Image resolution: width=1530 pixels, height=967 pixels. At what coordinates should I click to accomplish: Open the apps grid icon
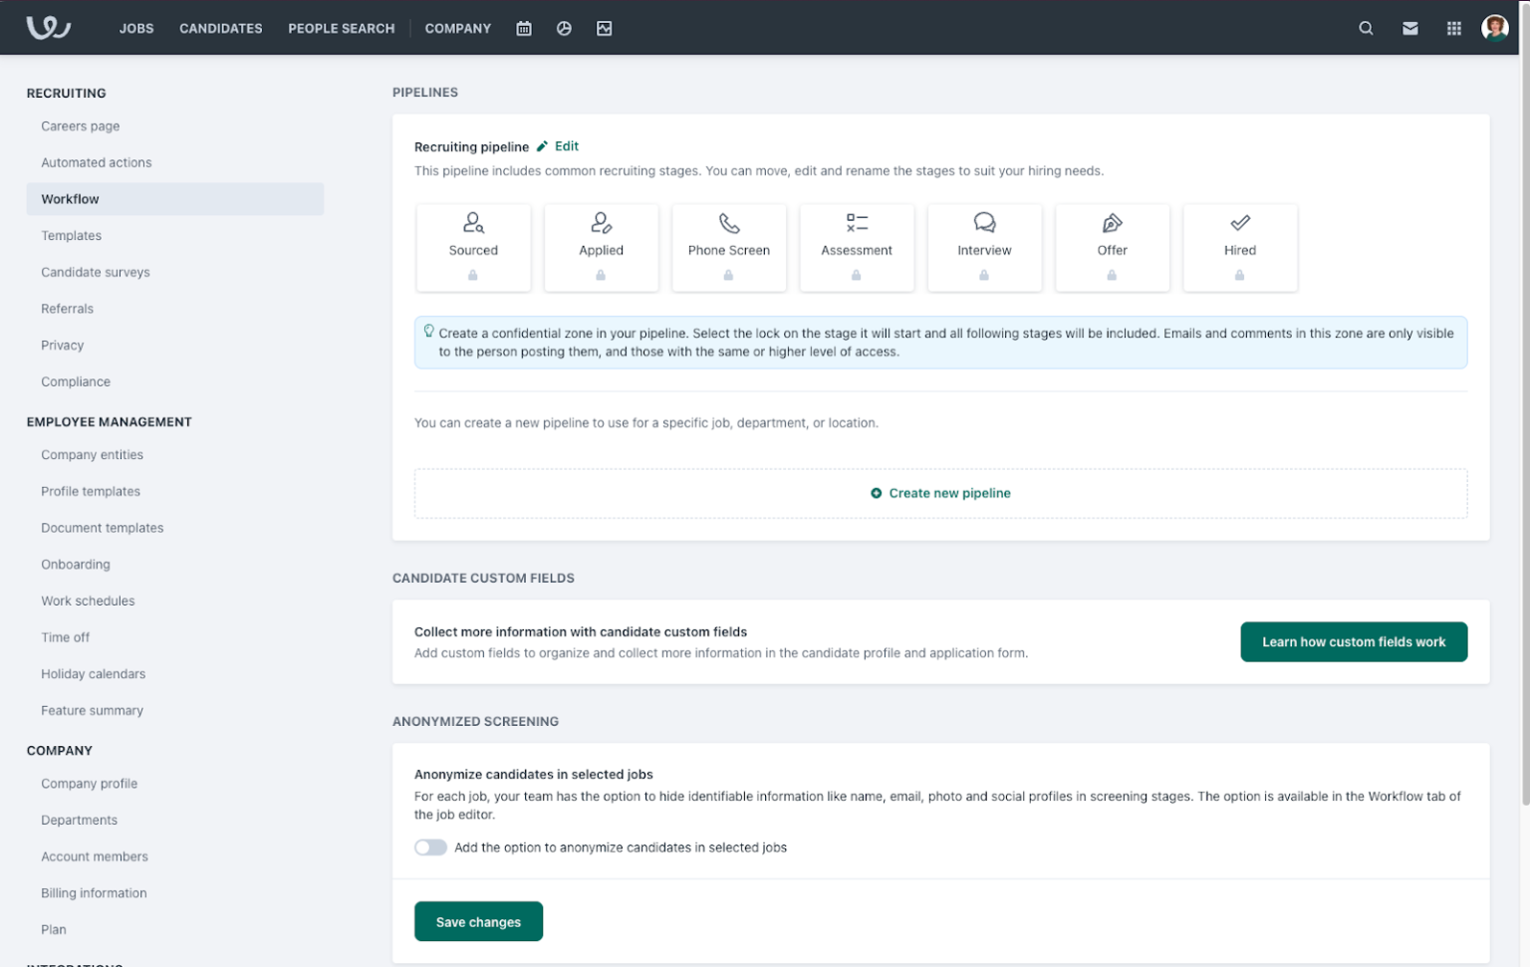(x=1453, y=29)
